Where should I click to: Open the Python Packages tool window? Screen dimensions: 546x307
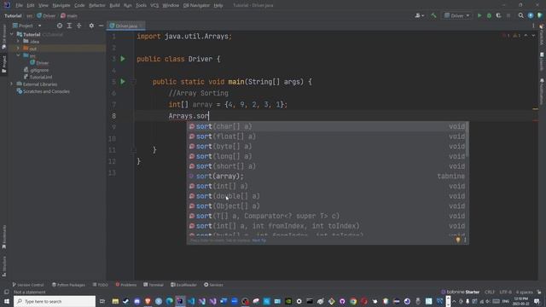coord(68,285)
